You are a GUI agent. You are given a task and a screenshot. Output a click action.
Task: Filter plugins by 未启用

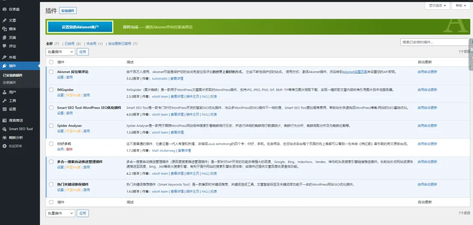pyautogui.click(x=91, y=44)
